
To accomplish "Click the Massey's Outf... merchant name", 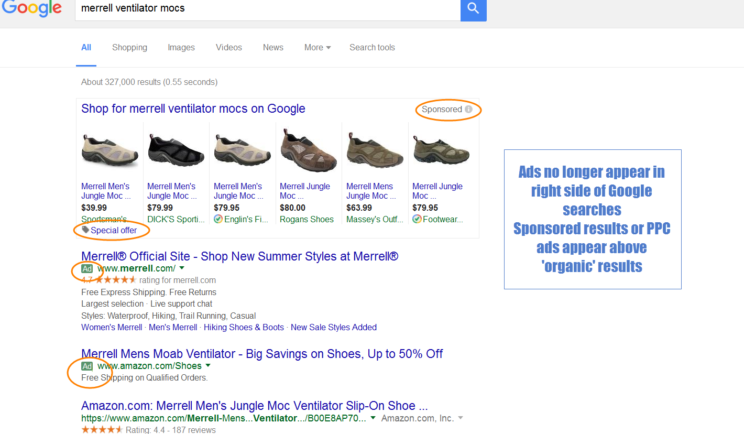I will point(375,220).
